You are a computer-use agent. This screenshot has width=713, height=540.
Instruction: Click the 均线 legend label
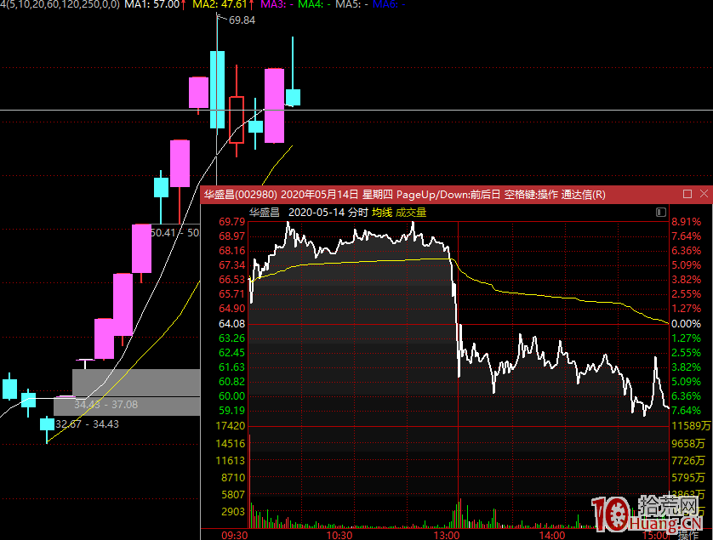[382, 213]
